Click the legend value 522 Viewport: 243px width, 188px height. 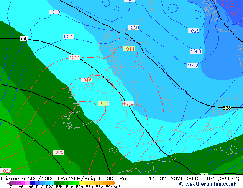(49, 186)
